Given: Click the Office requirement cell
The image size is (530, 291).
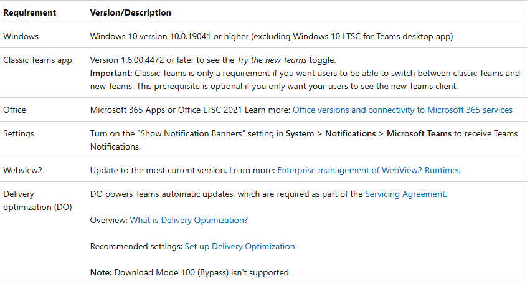Looking at the screenshot, I should 14,110.
